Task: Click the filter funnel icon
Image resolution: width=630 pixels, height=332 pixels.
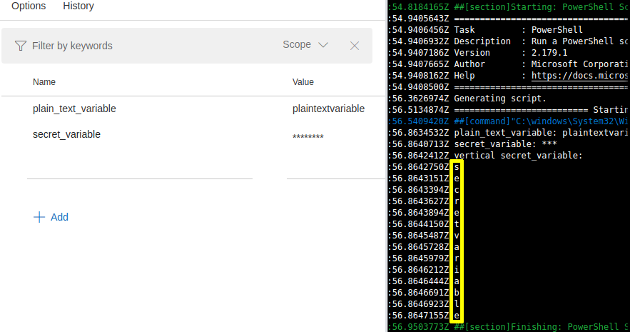Action: point(21,46)
